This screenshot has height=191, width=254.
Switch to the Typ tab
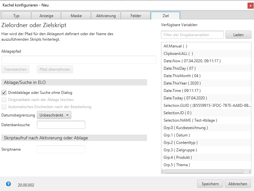click(x=16, y=15)
